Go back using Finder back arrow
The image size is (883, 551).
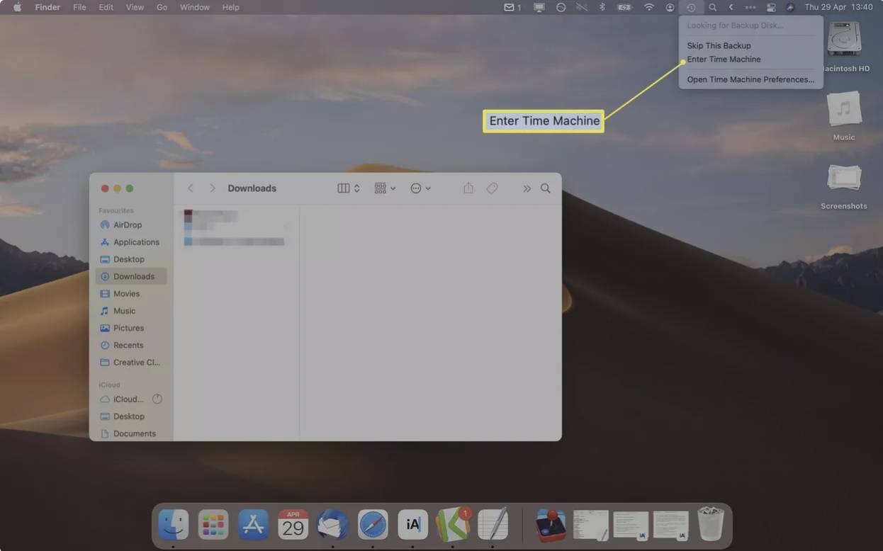click(x=191, y=188)
